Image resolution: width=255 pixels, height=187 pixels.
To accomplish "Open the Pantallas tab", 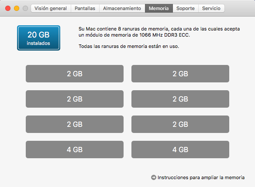I will click(85, 8).
